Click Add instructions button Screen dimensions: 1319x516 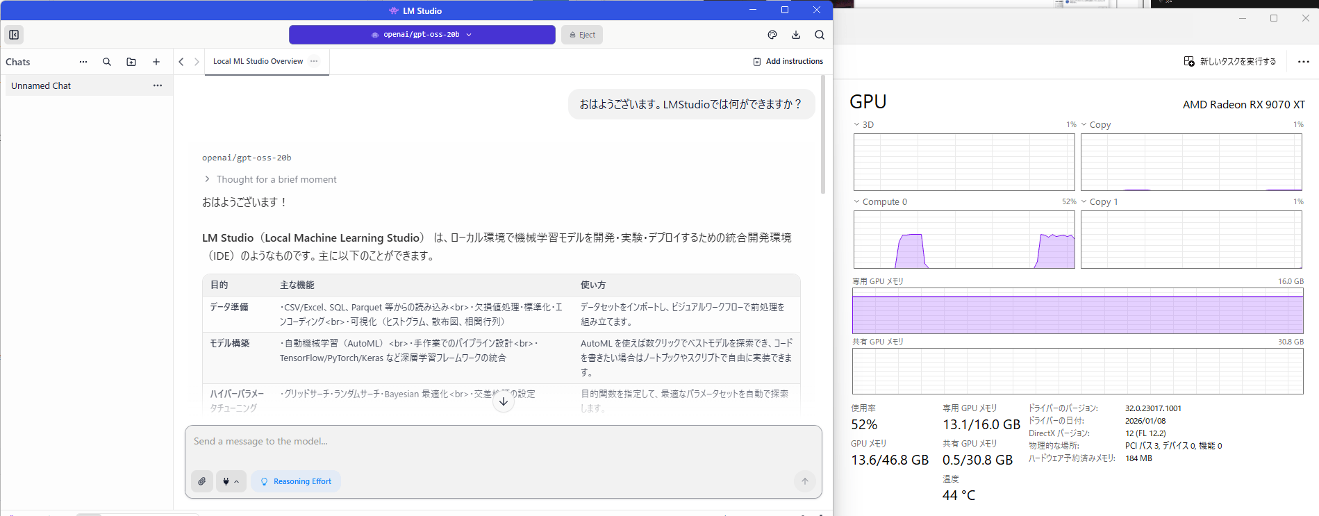point(788,61)
